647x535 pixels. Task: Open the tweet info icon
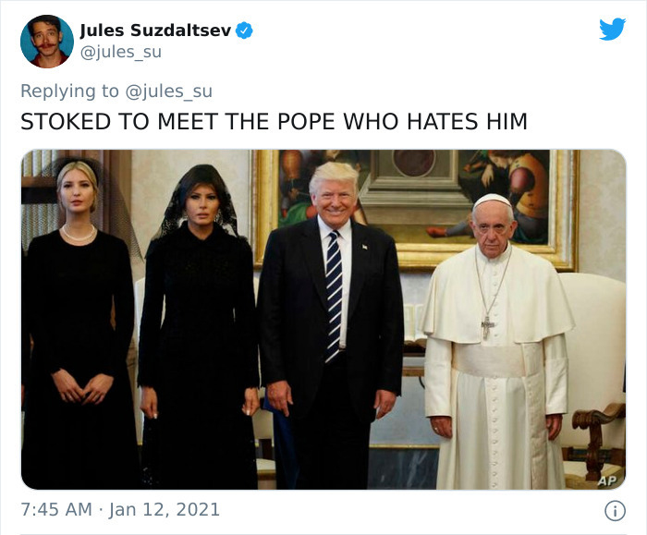point(612,510)
